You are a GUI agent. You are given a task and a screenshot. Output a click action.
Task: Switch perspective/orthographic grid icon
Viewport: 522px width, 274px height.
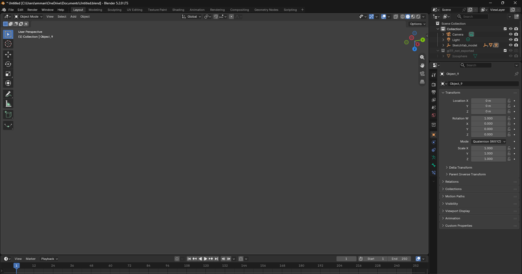(422, 81)
